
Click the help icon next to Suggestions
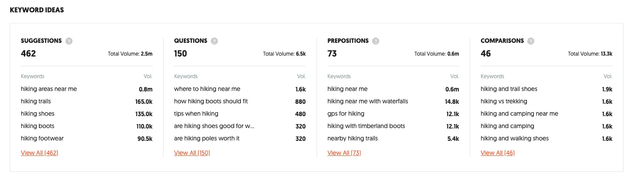[x=69, y=41]
